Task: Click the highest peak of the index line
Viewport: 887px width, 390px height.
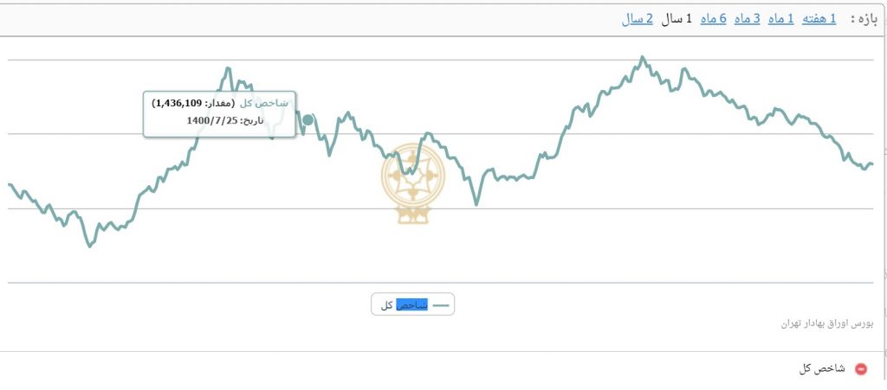Action: 642,58
